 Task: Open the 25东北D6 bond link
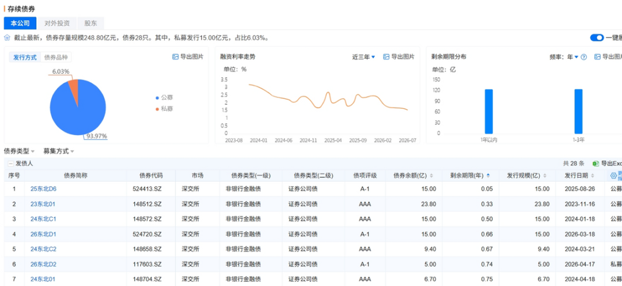coord(44,189)
